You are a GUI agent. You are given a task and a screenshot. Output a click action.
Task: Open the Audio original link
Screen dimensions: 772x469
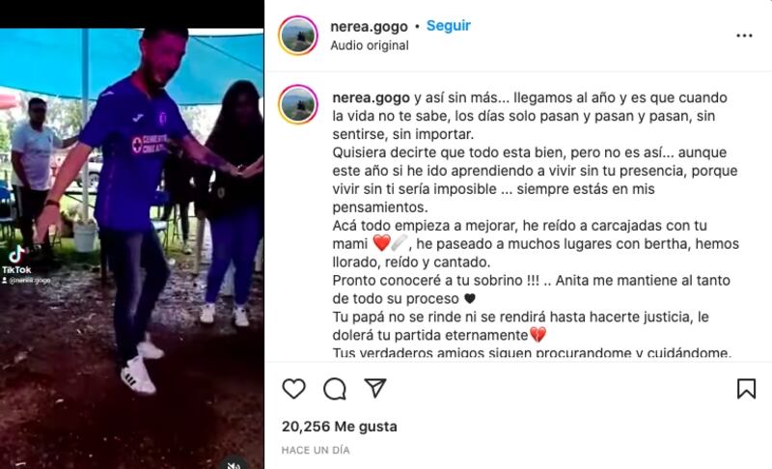[370, 45]
